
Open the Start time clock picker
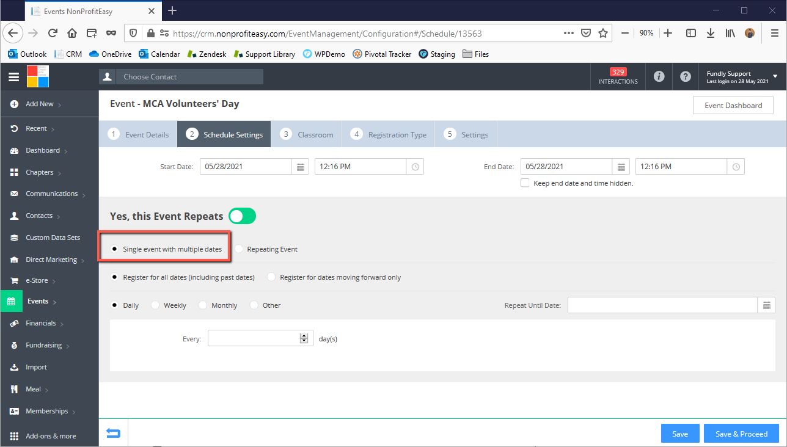(x=415, y=167)
